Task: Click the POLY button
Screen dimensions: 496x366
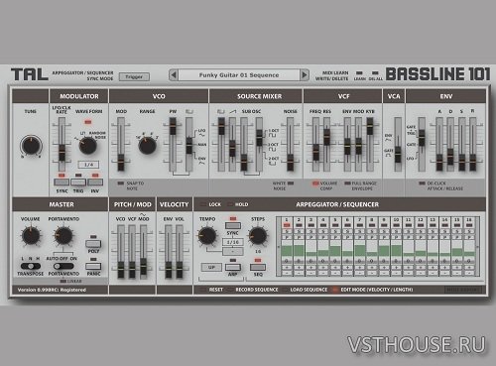Action: pyautogui.click(x=93, y=244)
